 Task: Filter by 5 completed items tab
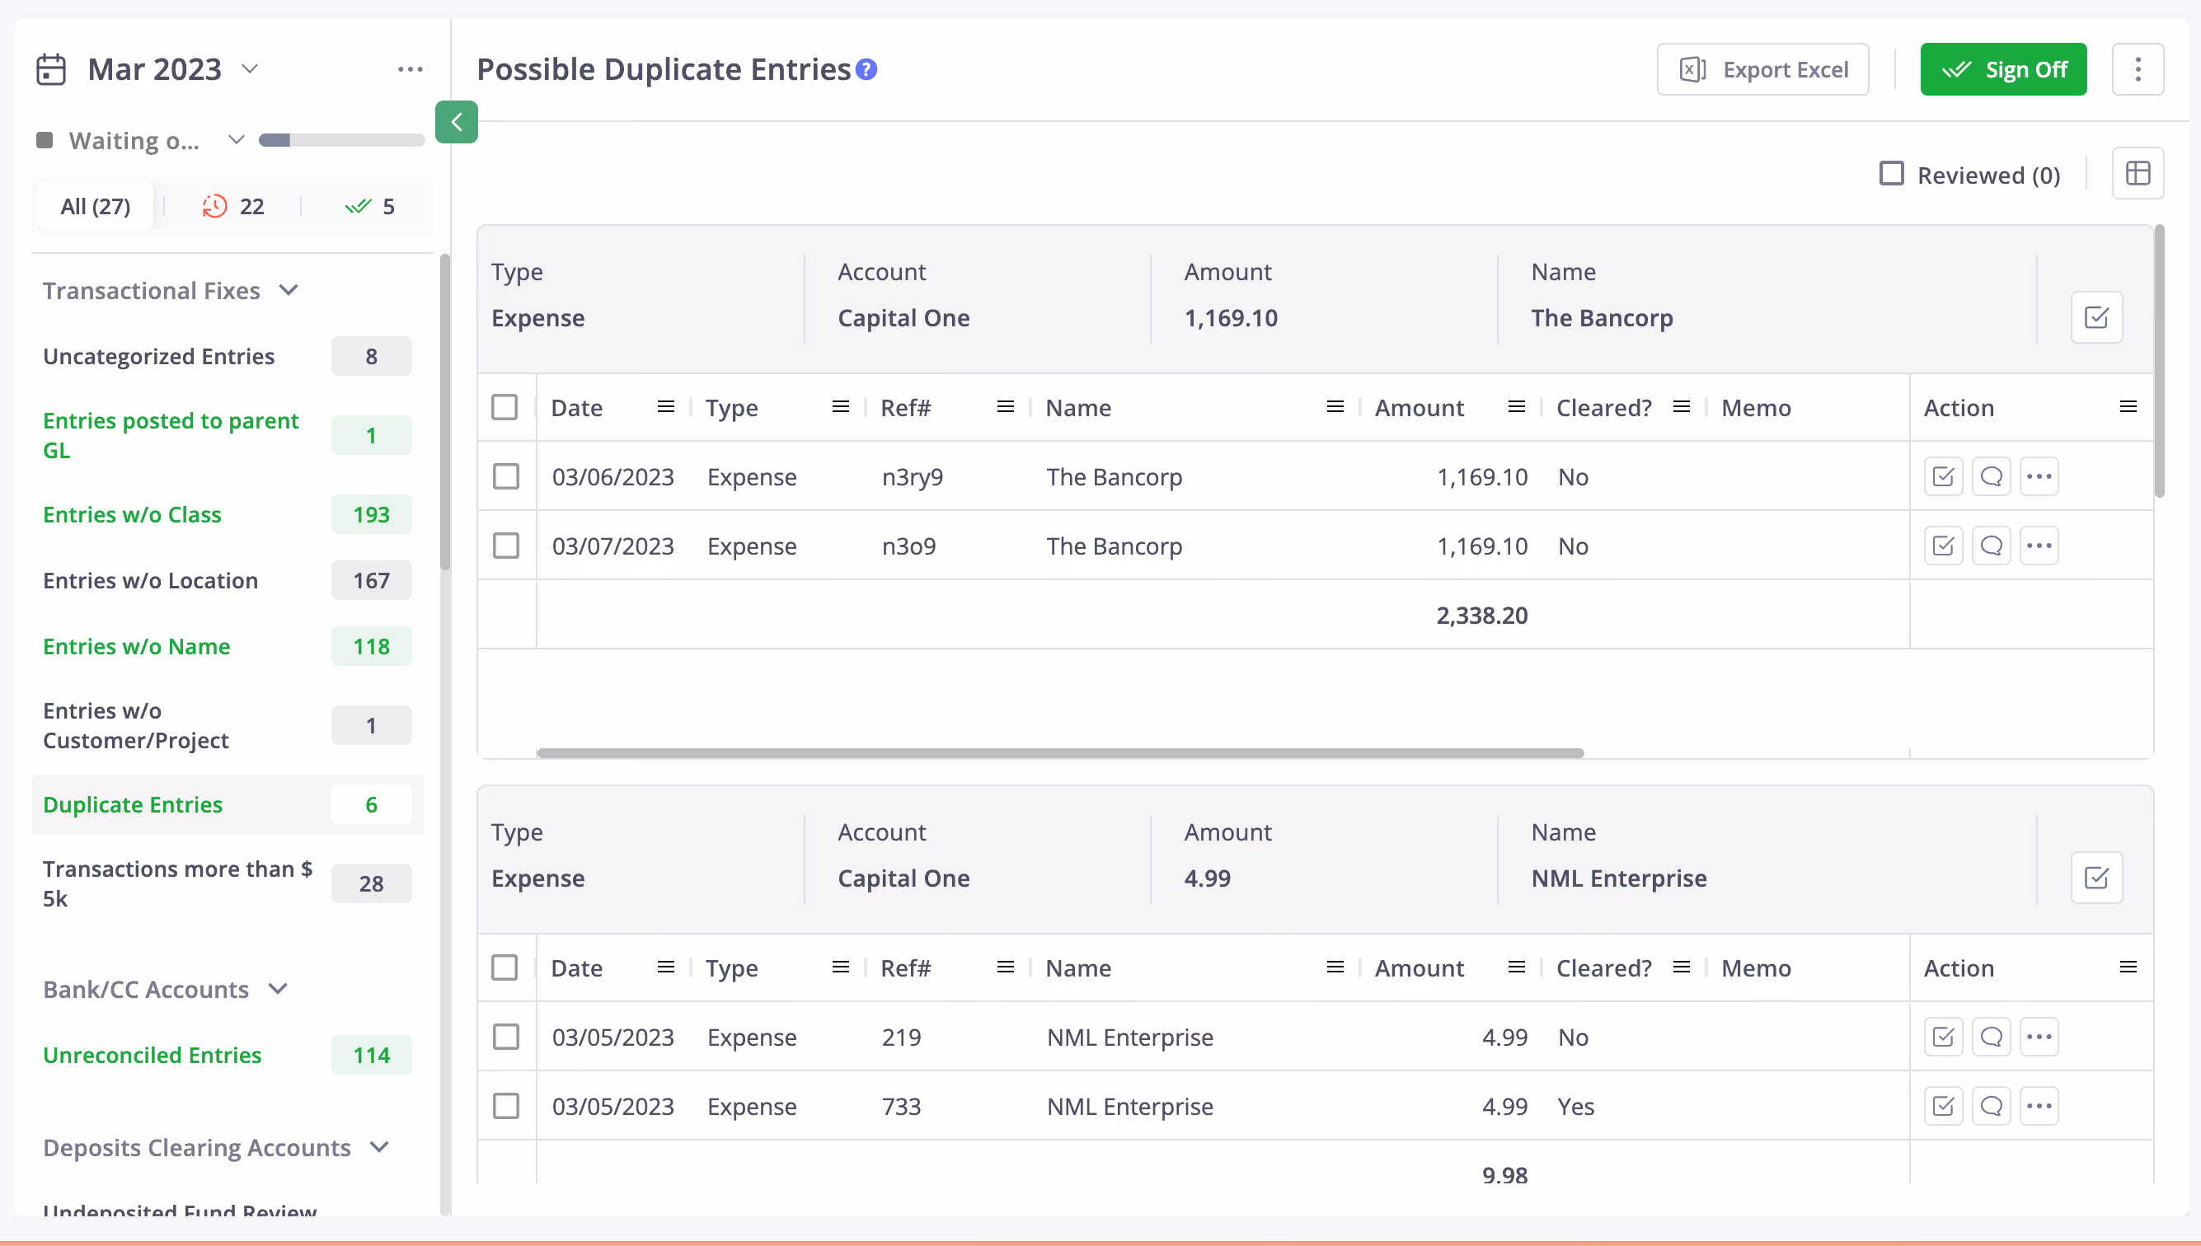[369, 206]
